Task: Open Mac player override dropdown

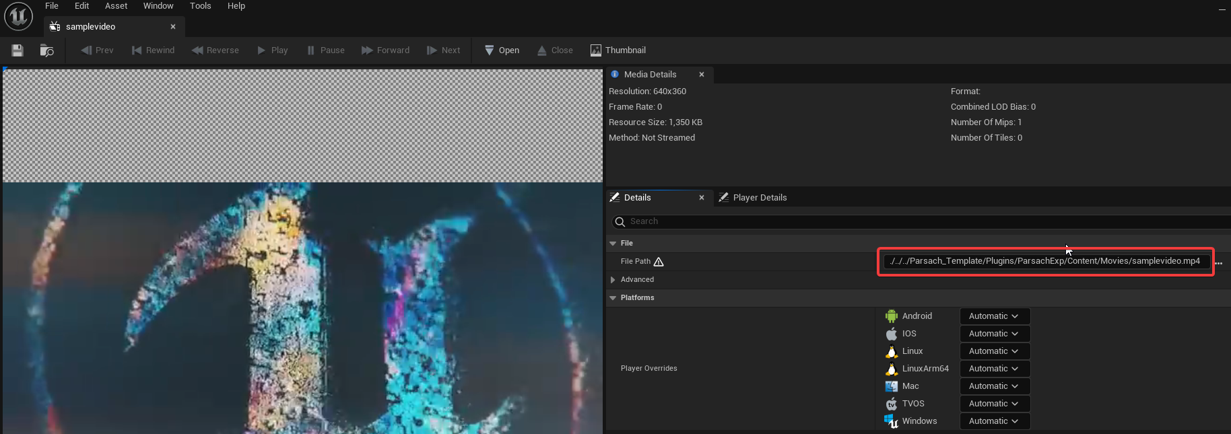Action: [x=995, y=386]
